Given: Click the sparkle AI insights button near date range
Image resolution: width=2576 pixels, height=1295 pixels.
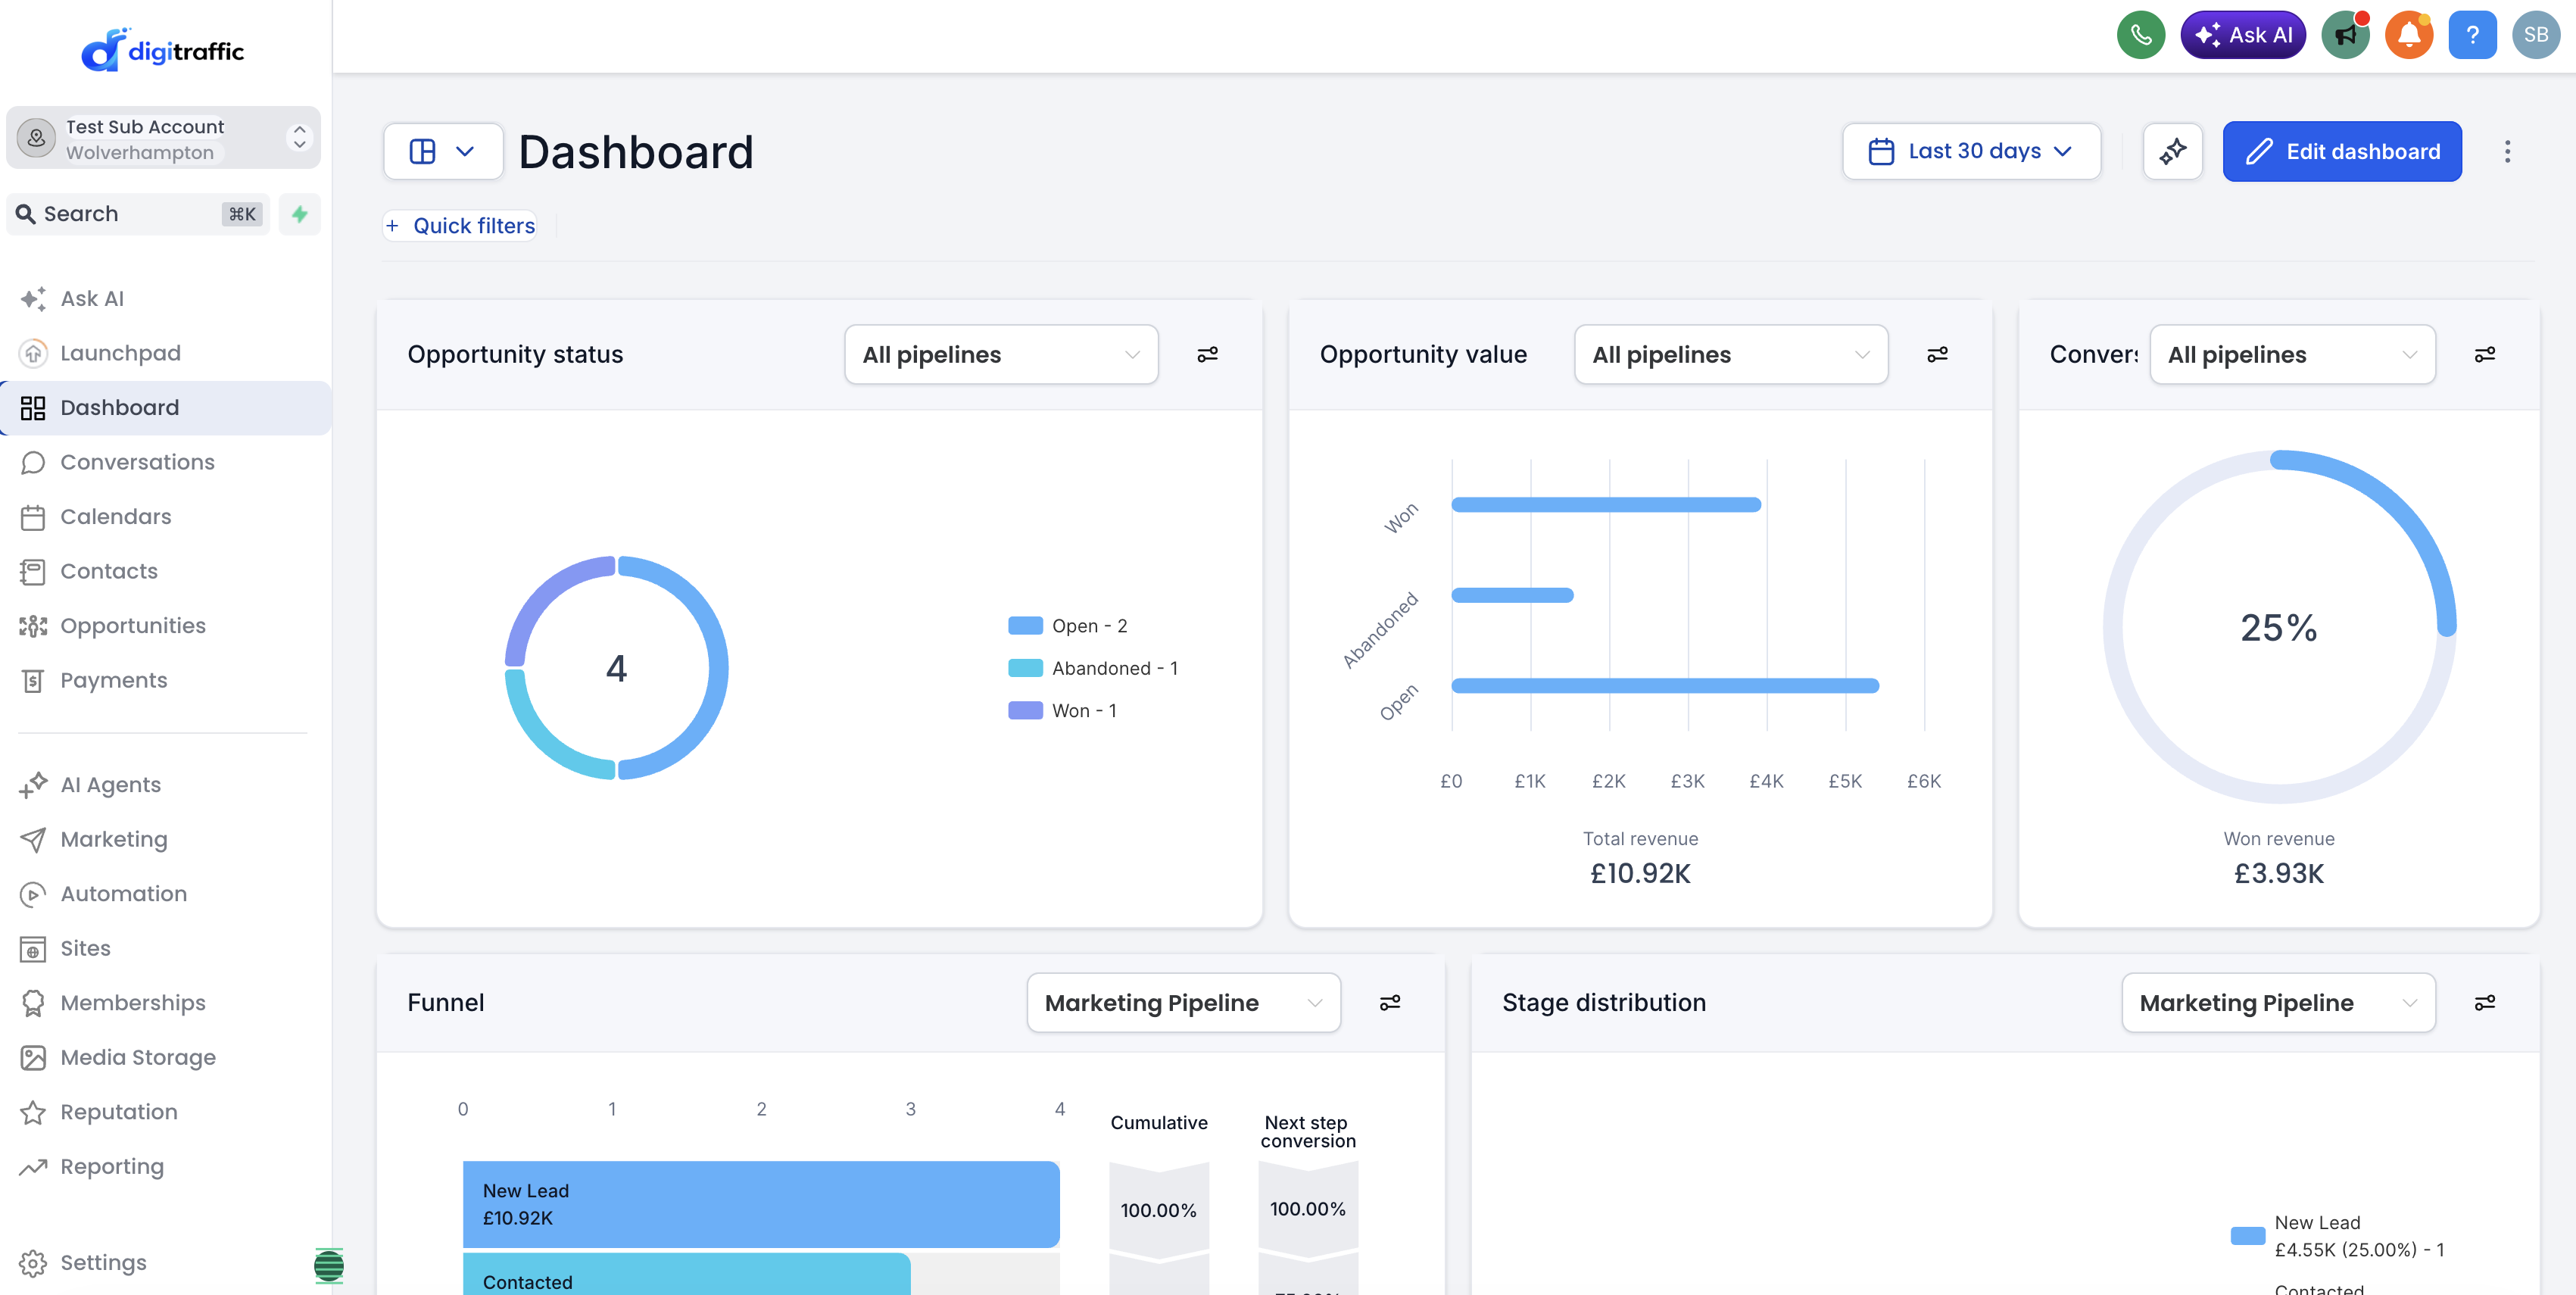Looking at the screenshot, I should pyautogui.click(x=2172, y=152).
